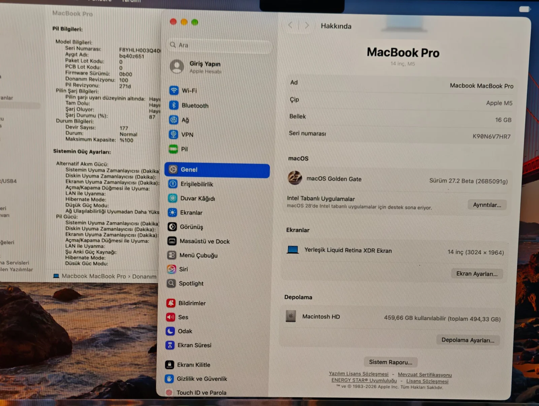The height and width of the screenshot is (406, 539).
Task: Click Sürüm 27.2 Beta version text
Action: click(x=468, y=181)
